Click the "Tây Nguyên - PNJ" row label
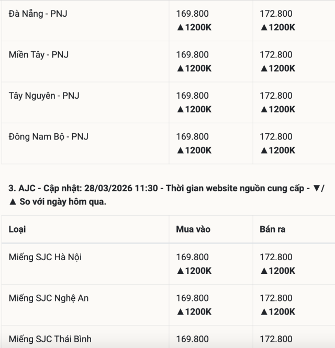Image resolution: width=335 pixels, height=348 pixels. (x=44, y=96)
